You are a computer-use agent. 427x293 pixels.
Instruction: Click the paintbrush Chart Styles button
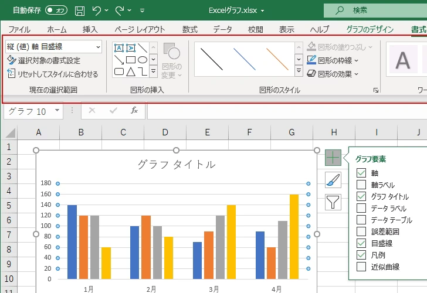[333, 180]
